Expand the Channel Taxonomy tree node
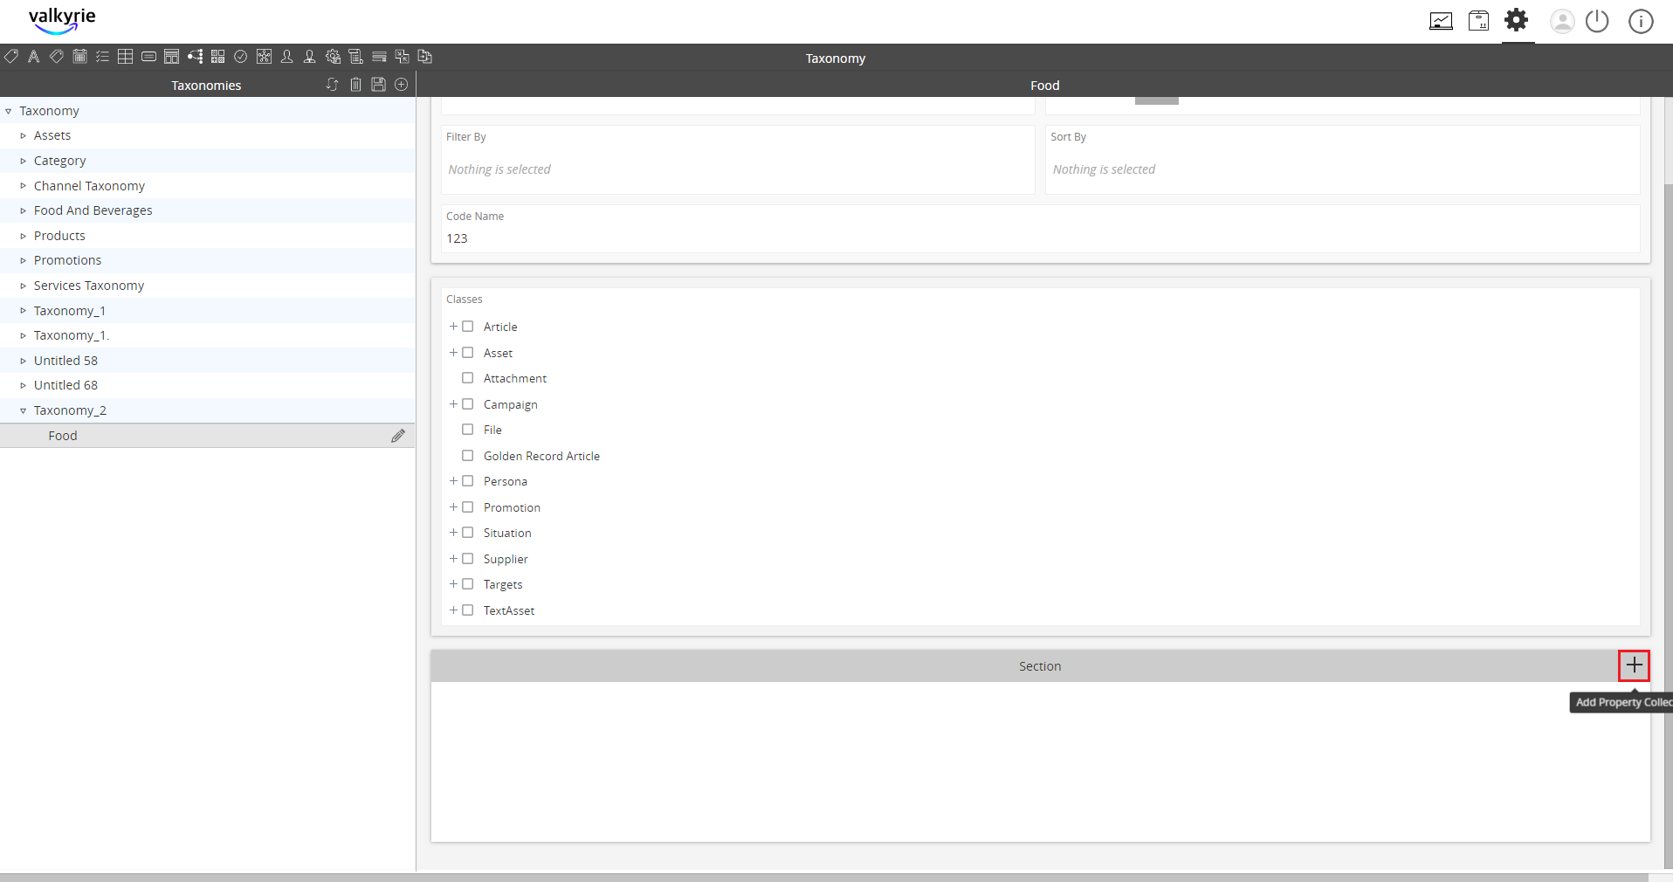1673x882 pixels. pos(23,186)
